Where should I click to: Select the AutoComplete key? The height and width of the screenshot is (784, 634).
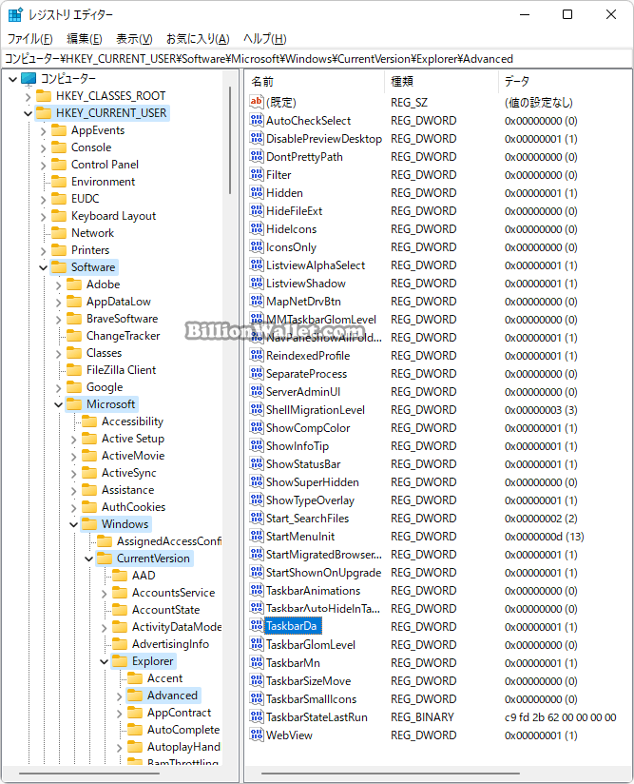tap(183, 730)
